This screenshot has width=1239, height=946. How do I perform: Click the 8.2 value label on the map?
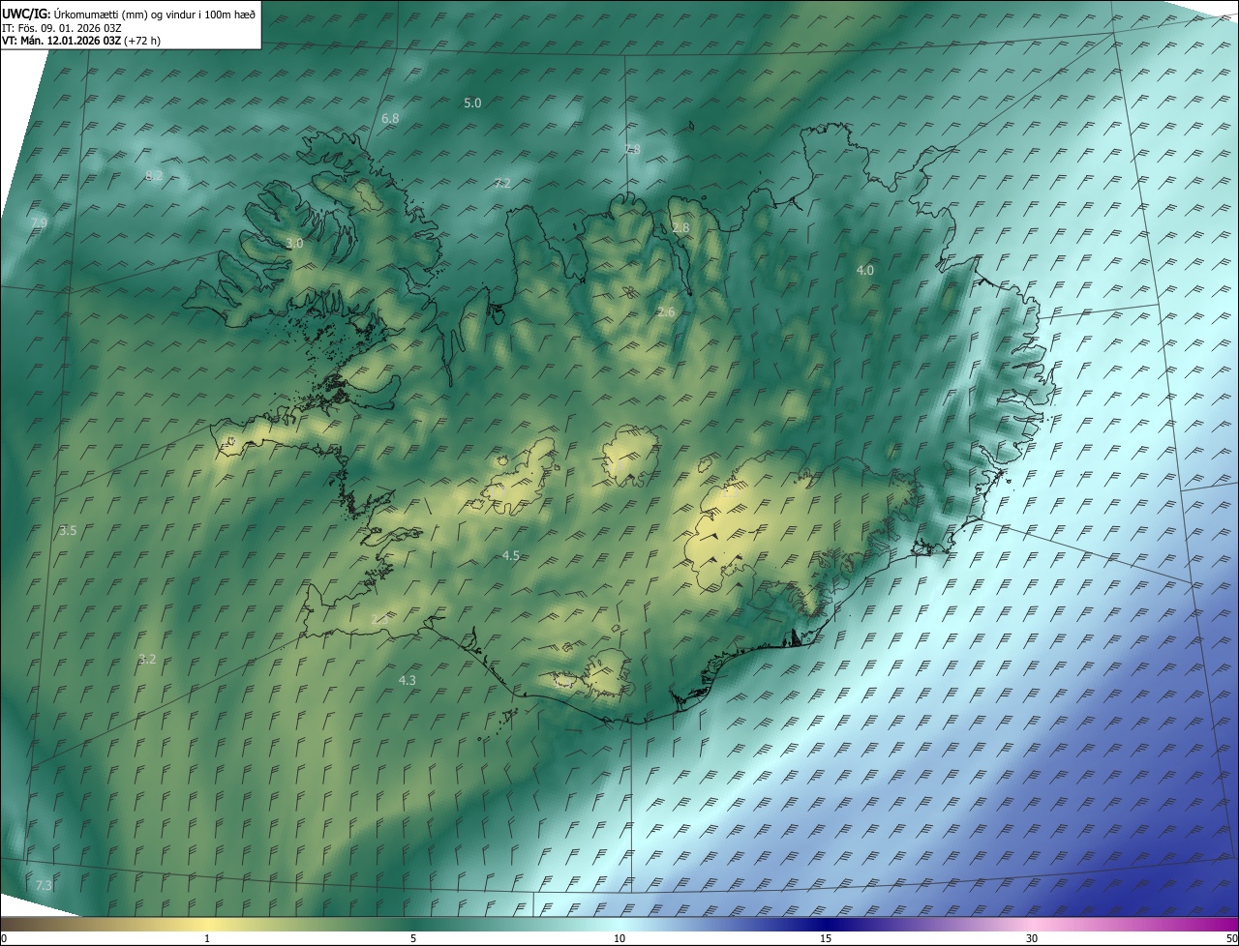pos(154,175)
